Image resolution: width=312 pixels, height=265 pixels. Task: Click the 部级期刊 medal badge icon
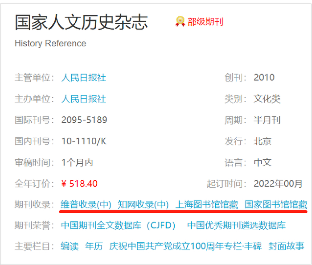pyautogui.click(x=180, y=21)
